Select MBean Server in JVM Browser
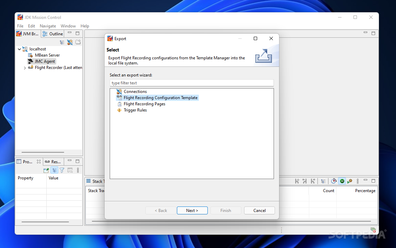The width and height of the screenshot is (396, 248). point(47,55)
